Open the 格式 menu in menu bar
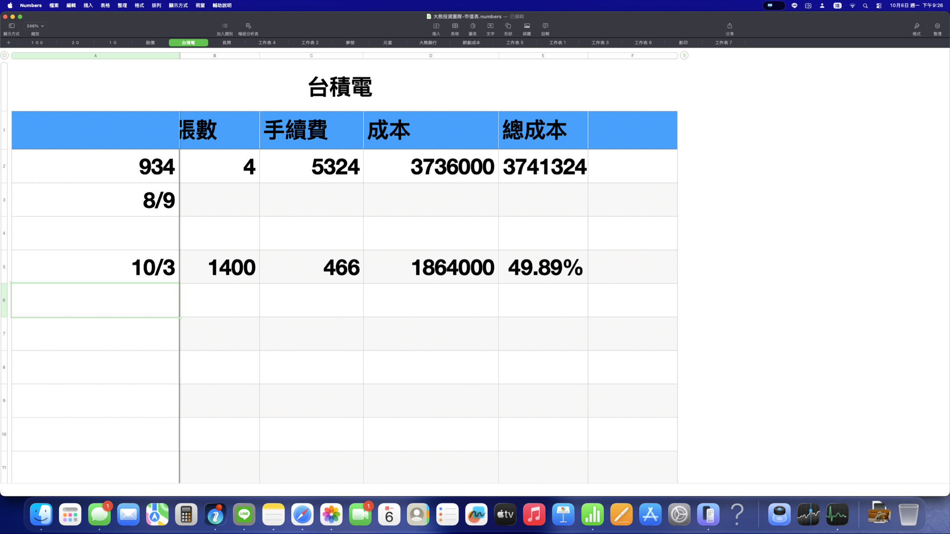Image resolution: width=950 pixels, height=534 pixels. [x=139, y=6]
